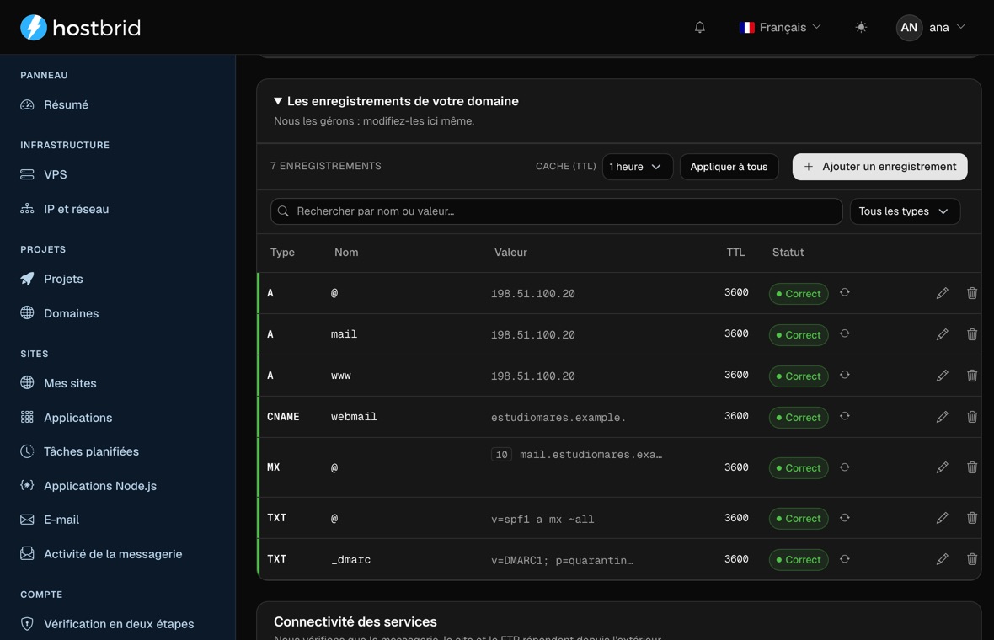The height and width of the screenshot is (640, 994).
Task: Click the hostbrid logo
Action: [81, 27]
